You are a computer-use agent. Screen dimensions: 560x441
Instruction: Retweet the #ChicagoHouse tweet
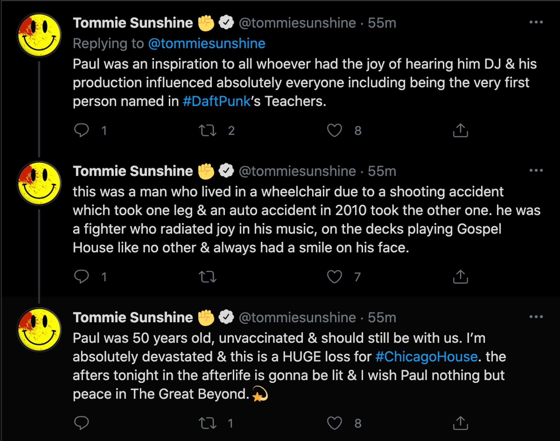208,423
